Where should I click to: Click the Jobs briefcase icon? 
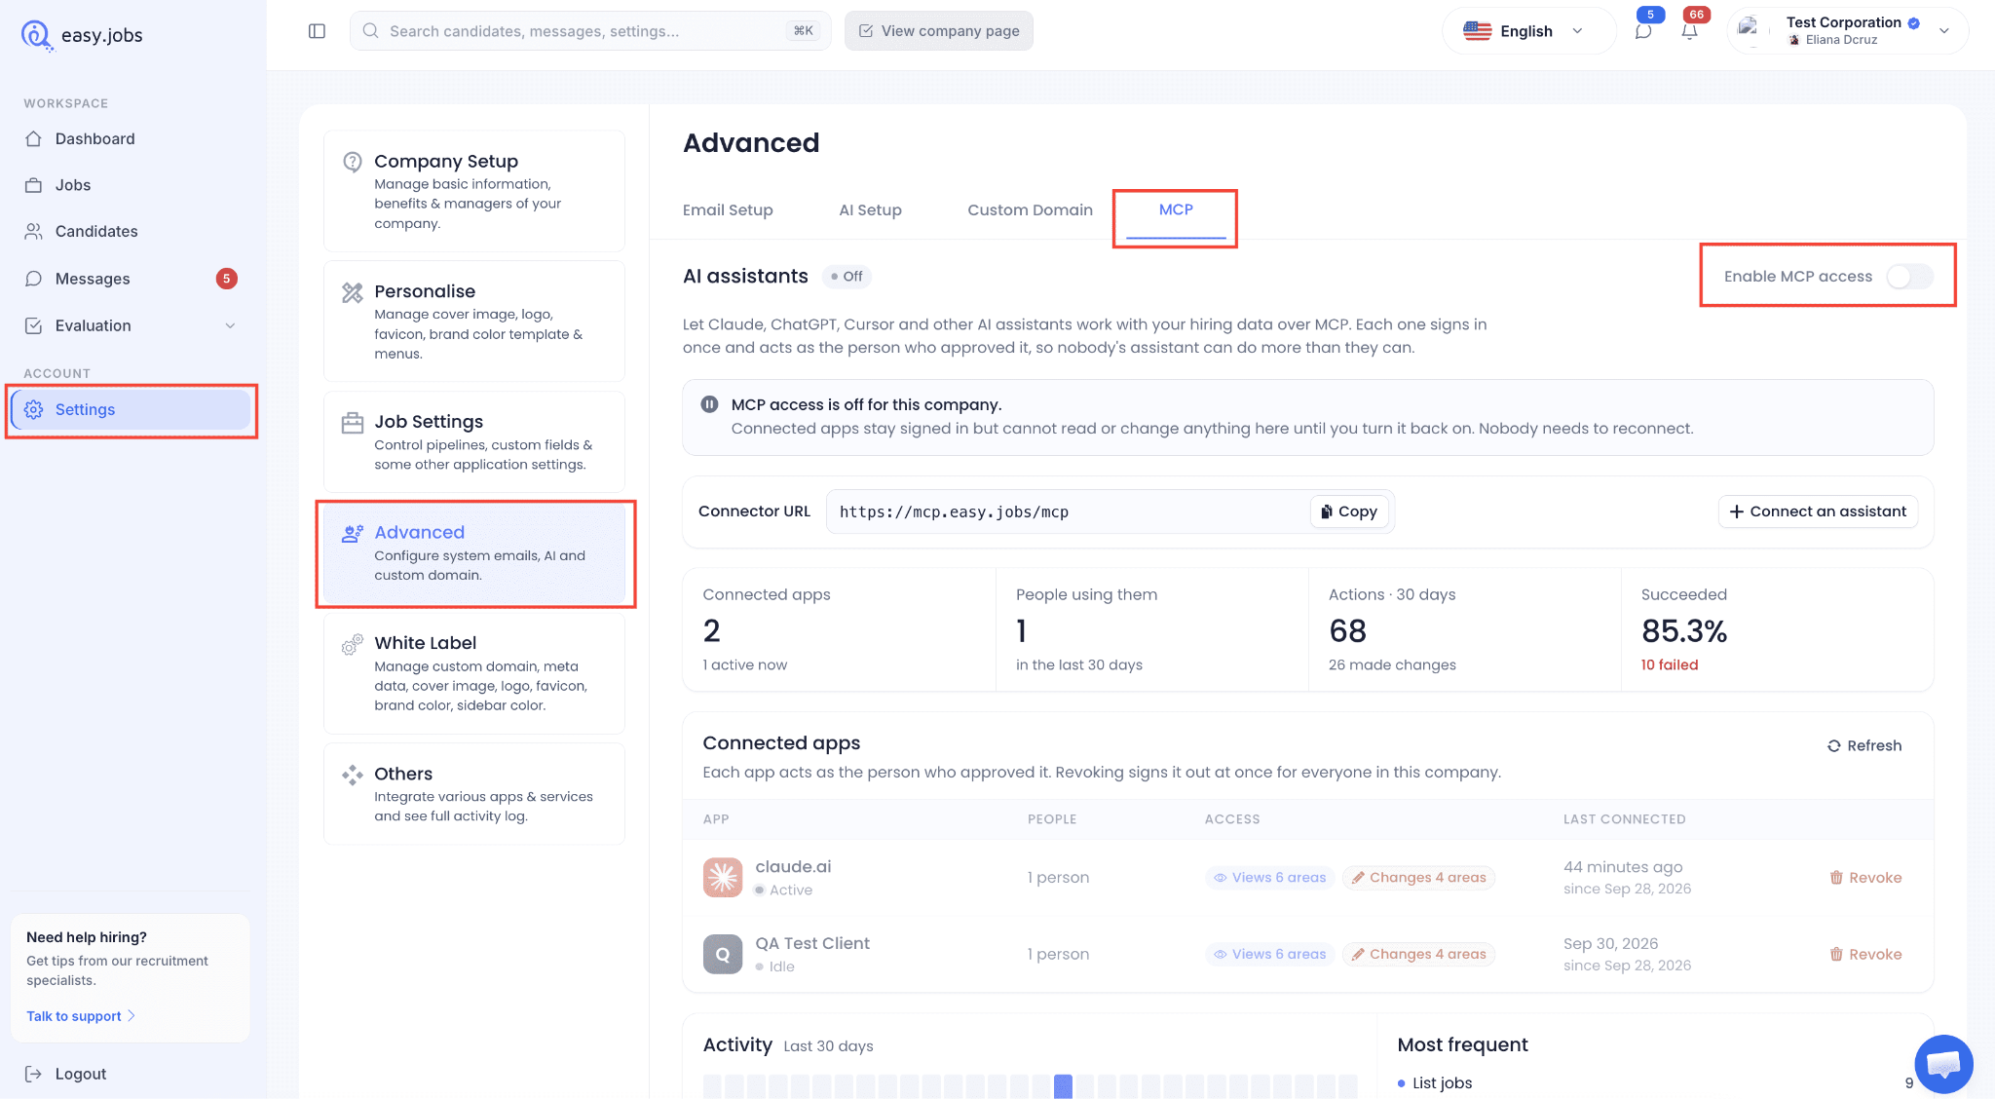[34, 185]
